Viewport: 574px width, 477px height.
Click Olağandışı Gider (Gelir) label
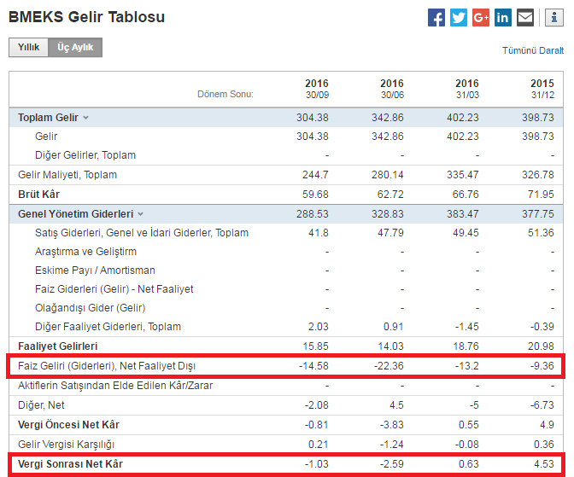tap(90, 308)
